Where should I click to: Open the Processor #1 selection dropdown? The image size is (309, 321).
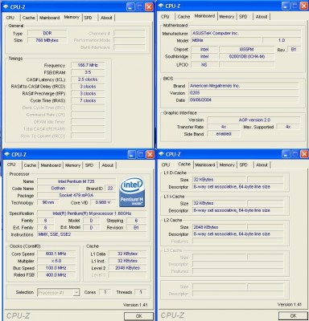tap(76, 292)
